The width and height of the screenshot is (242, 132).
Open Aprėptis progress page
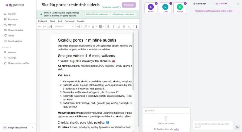coord(12,52)
